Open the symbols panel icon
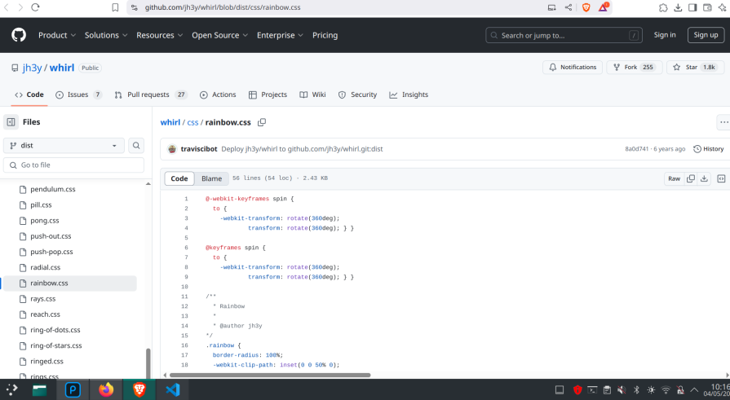Viewport: 730px width, 400px height. click(x=721, y=178)
